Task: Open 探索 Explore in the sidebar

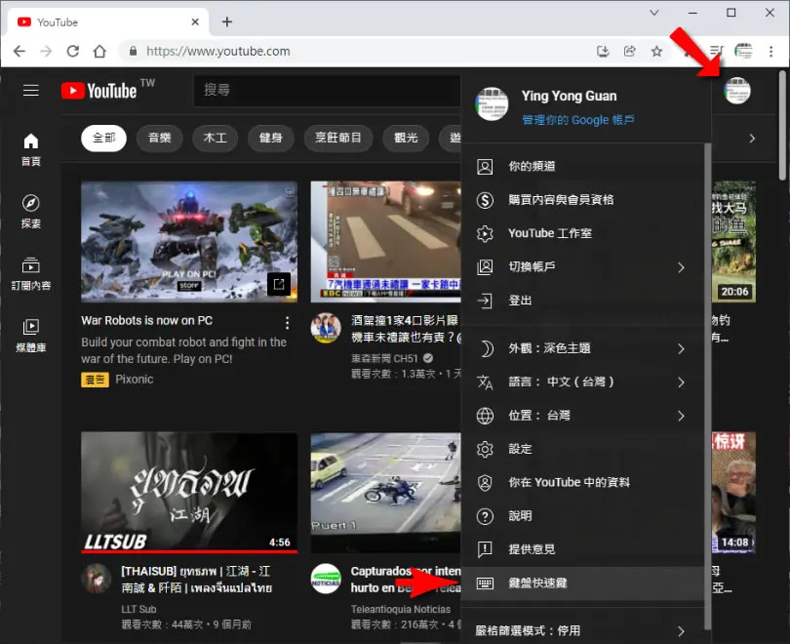Action: tap(31, 211)
